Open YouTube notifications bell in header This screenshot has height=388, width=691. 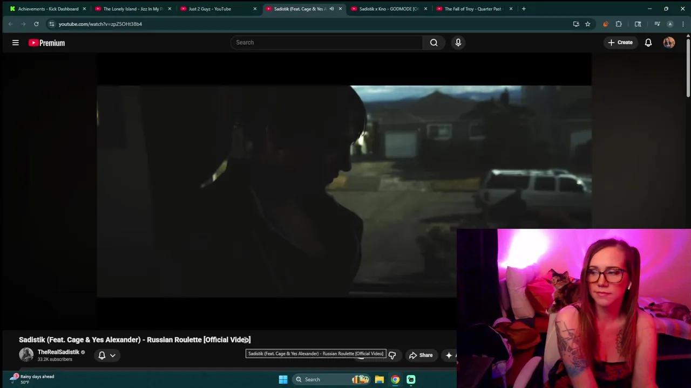tap(648, 43)
